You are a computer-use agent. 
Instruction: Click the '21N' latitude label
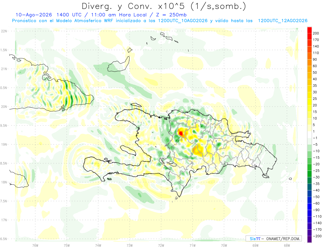point(4,69)
